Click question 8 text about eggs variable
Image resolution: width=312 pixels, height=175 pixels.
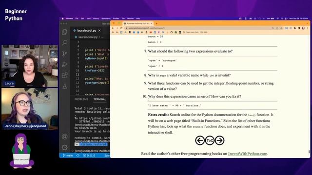point(189,75)
